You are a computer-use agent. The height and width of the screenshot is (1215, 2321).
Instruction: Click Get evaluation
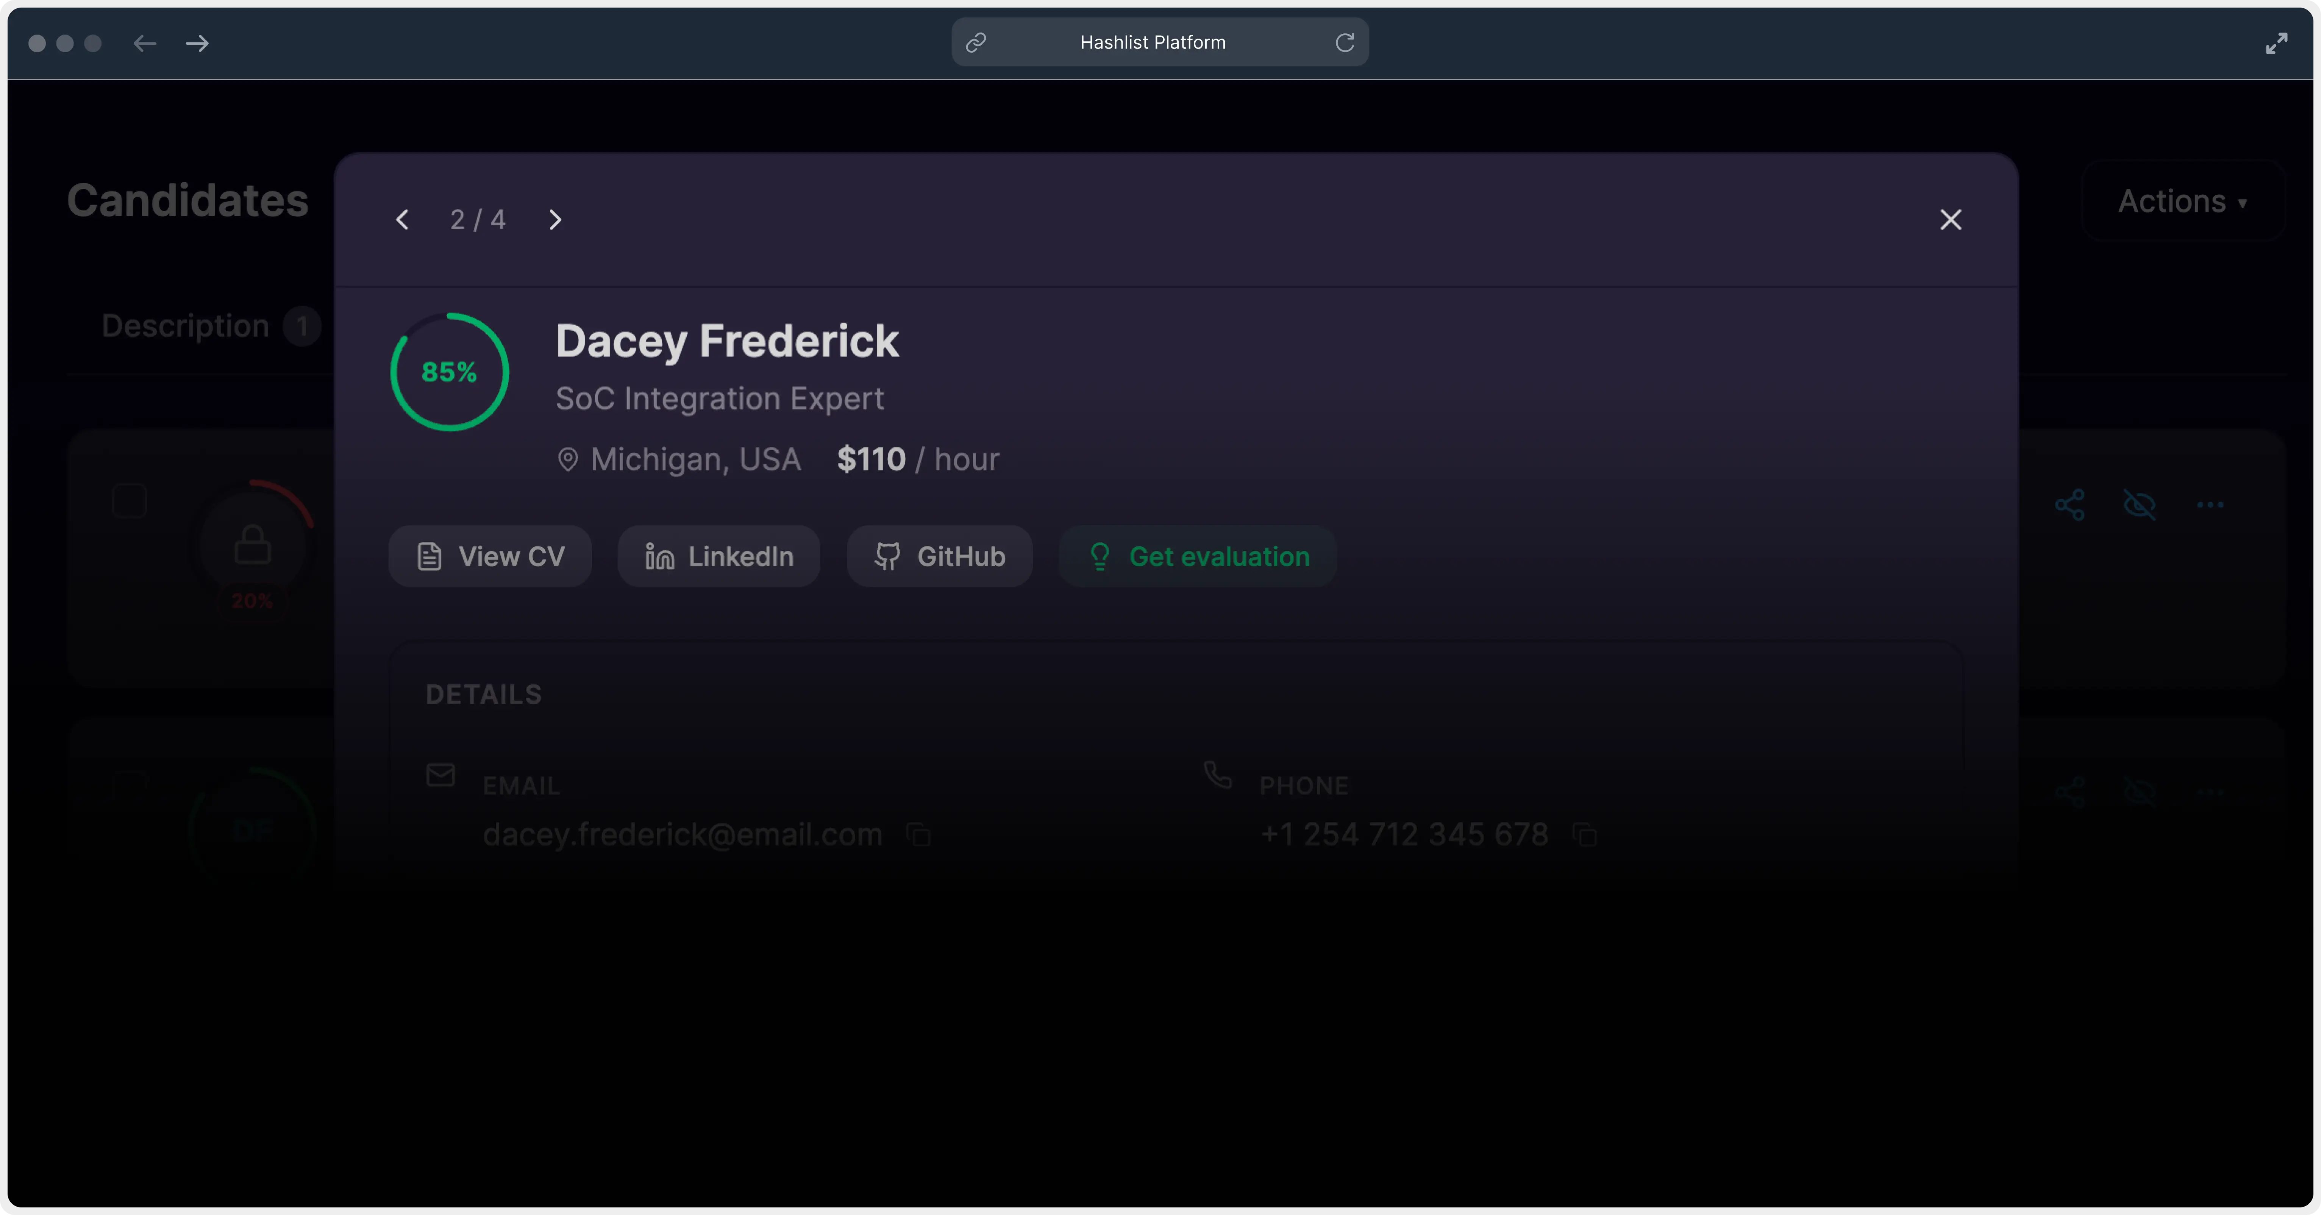[x=1198, y=557]
